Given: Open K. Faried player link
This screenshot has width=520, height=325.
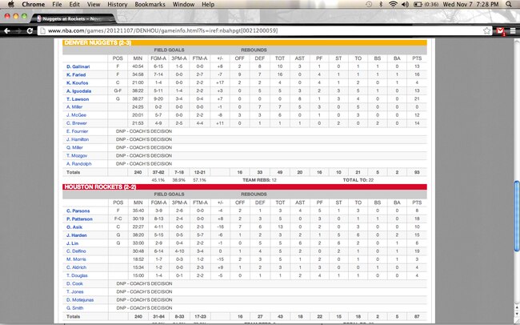Looking at the screenshot, I should tap(76, 74).
